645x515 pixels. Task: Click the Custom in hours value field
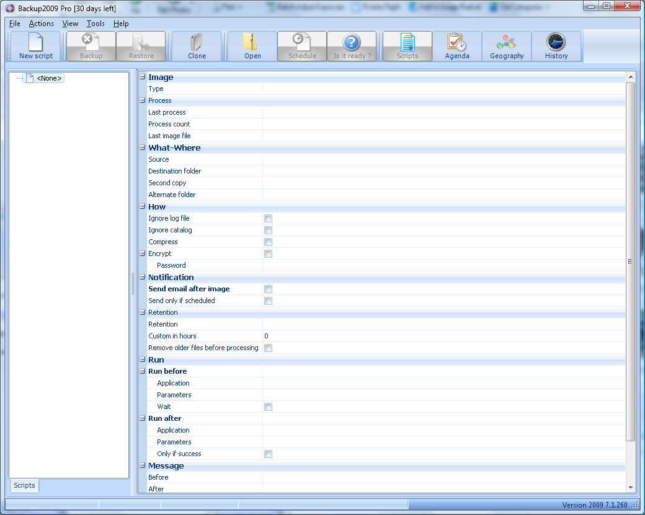click(444, 337)
